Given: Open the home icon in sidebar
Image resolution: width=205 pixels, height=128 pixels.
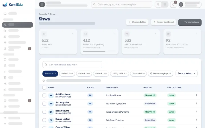Looking at the screenshot, I should pyautogui.click(x=5, y=14).
